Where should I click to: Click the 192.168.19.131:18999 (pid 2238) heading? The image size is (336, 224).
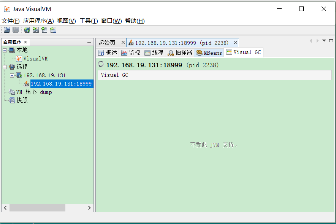coord(162,65)
